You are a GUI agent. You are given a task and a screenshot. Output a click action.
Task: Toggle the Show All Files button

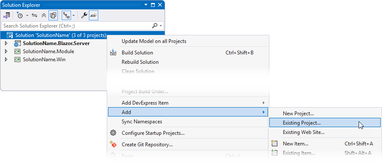point(53,16)
